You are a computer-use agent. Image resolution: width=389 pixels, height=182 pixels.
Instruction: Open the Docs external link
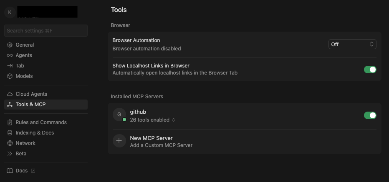coord(21,171)
